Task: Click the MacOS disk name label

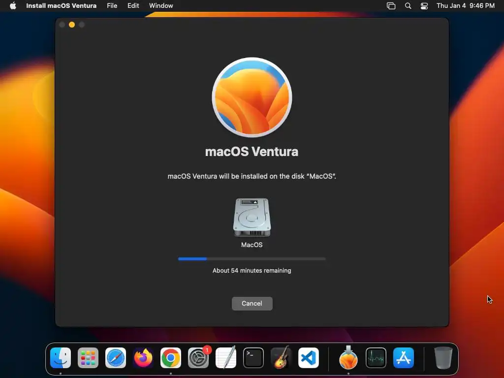Action: [x=252, y=245]
